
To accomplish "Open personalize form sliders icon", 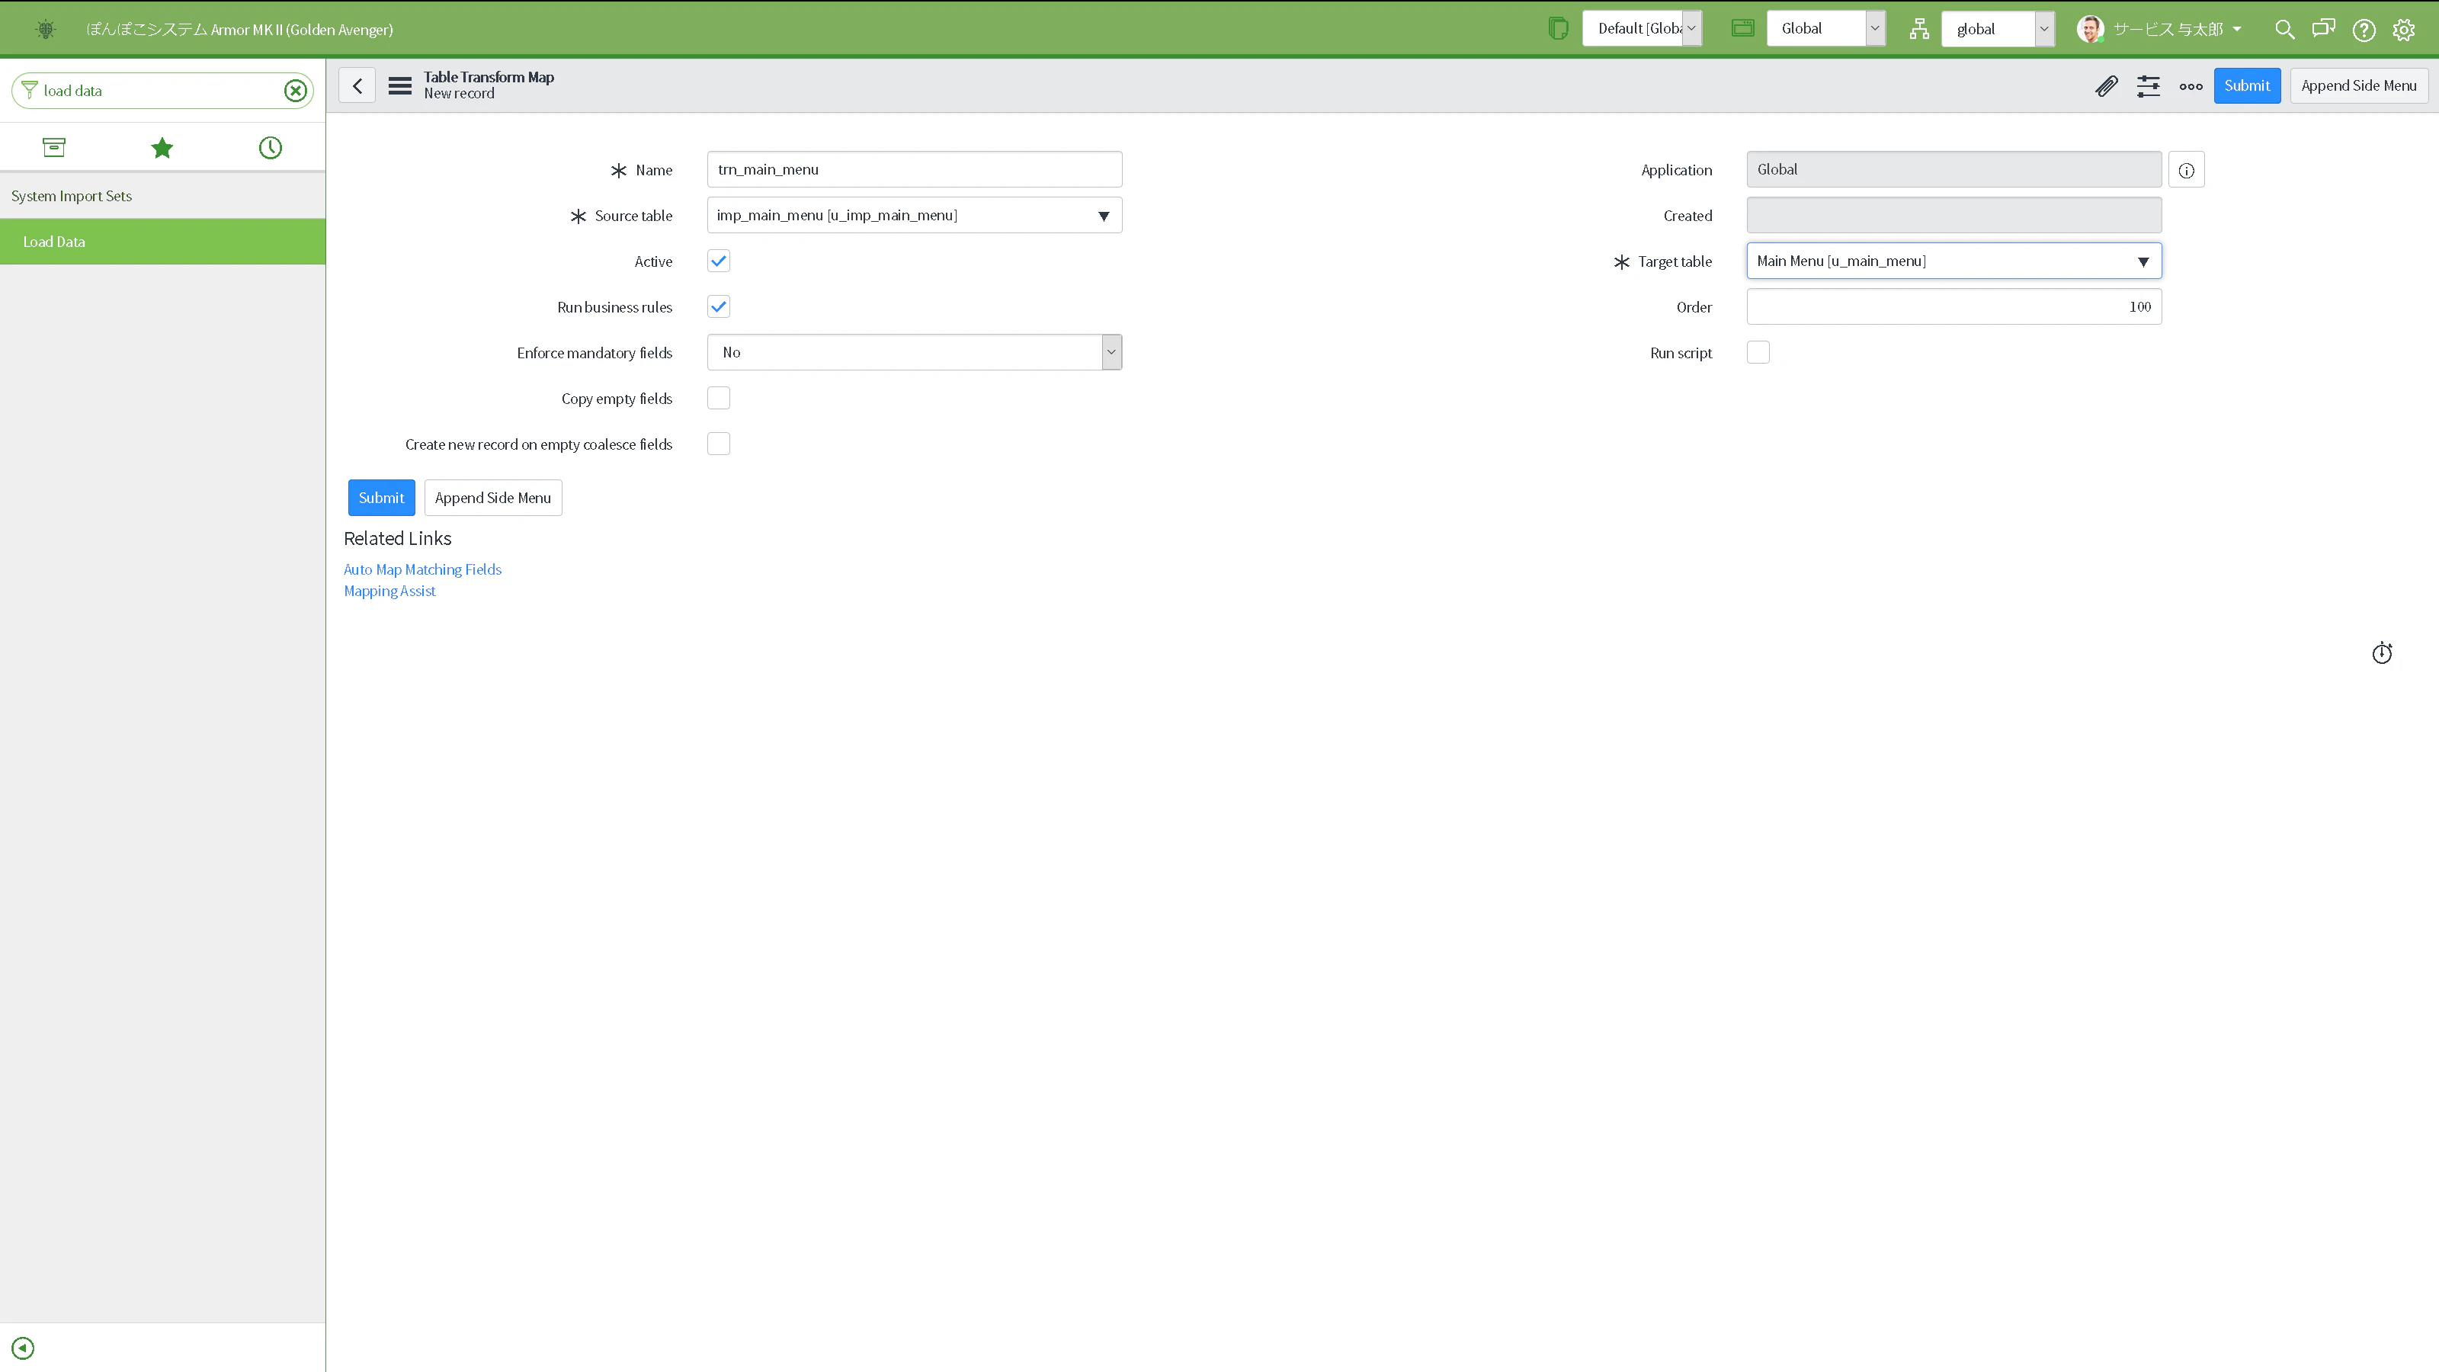I will click(x=2149, y=86).
